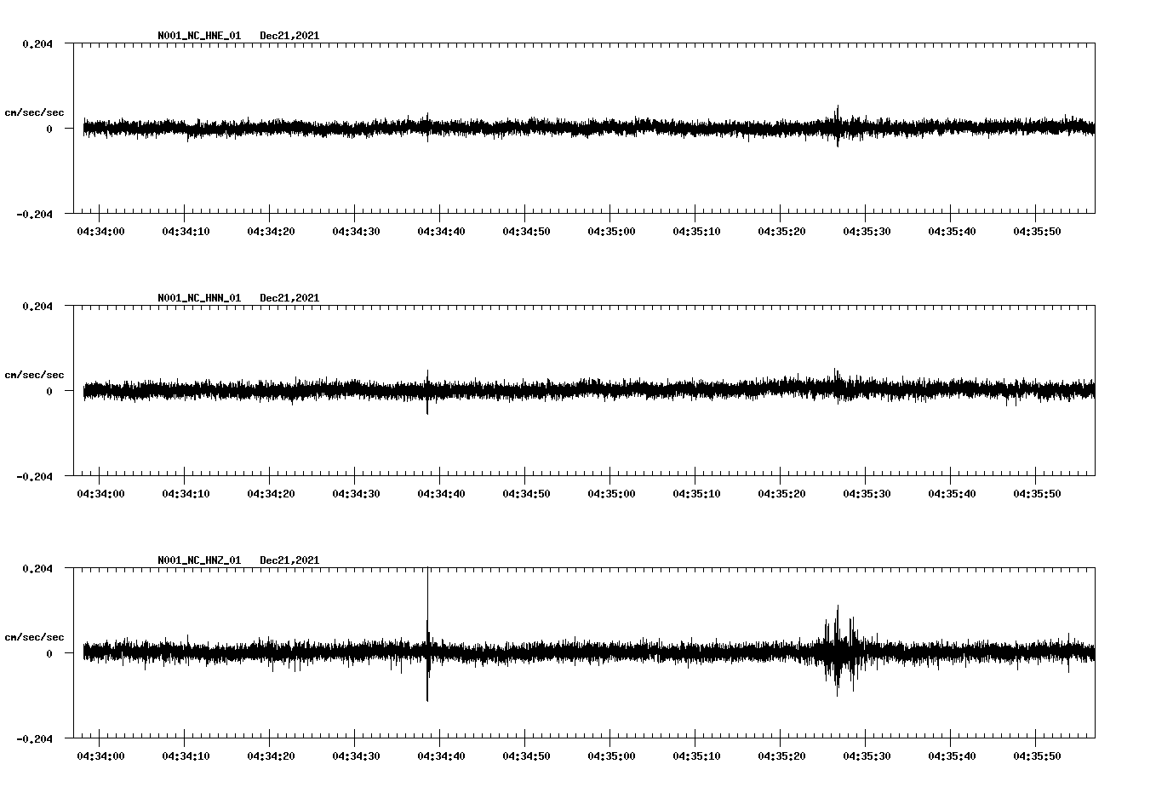Click 04:35:30 time label under HNE plot

(867, 231)
